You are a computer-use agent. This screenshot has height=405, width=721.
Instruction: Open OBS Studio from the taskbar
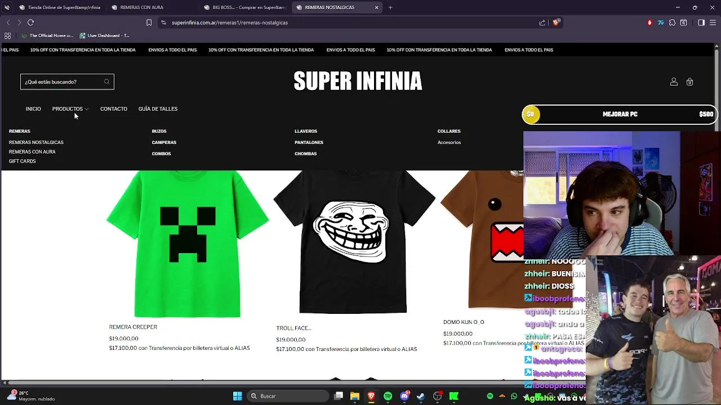pyautogui.click(x=437, y=396)
